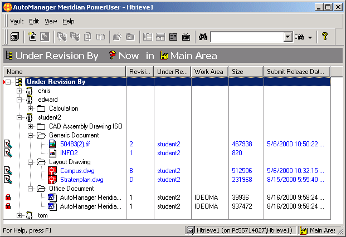The height and width of the screenshot is (237, 346).
Task: Click the red DWG icon next to Stratenplan.dwg
Action: [x=52, y=180]
